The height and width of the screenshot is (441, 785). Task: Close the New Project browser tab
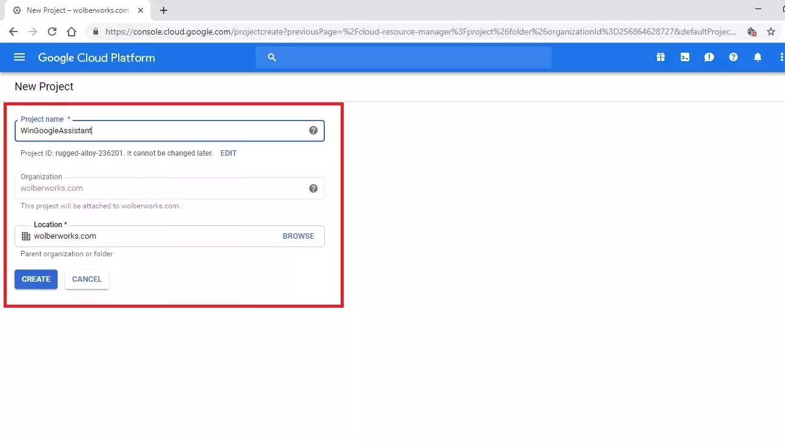[x=141, y=10]
